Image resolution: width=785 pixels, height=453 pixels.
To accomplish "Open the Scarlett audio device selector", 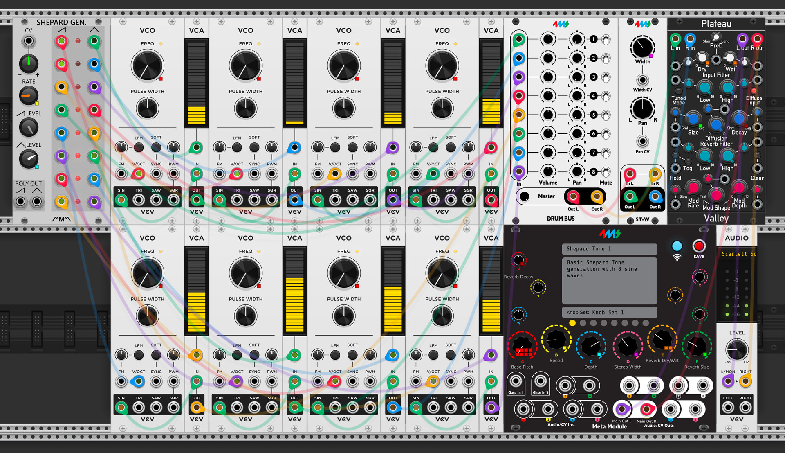I will (x=738, y=254).
